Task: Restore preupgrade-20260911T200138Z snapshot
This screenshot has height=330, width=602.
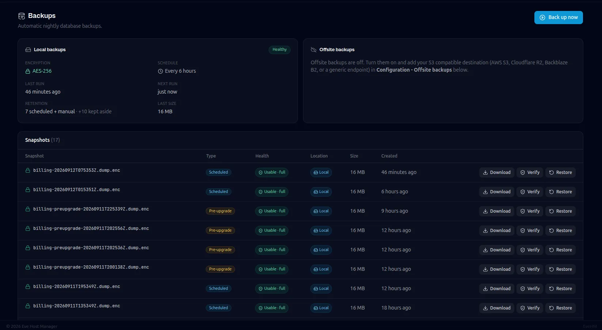Action: pos(561,269)
